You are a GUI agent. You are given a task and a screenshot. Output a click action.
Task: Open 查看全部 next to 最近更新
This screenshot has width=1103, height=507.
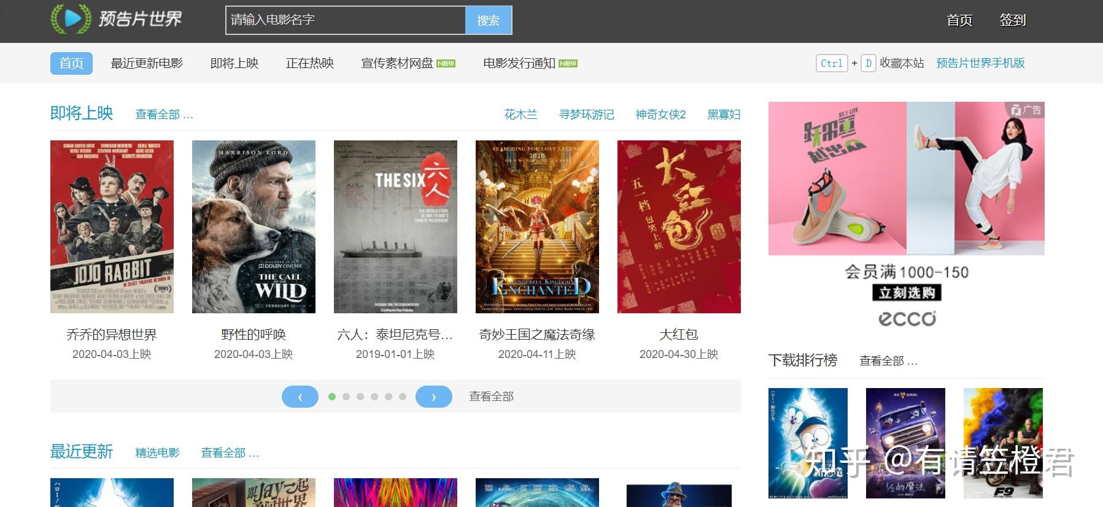tap(230, 453)
